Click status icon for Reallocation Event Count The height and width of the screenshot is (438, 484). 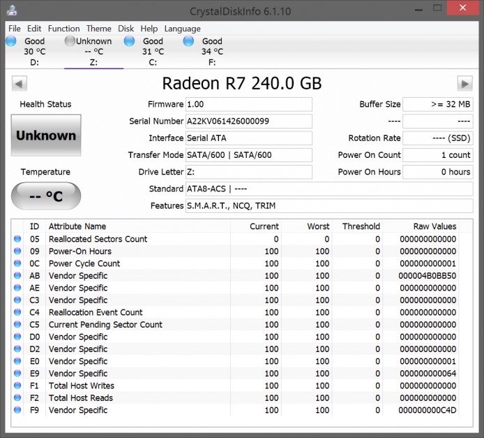pos(17,312)
